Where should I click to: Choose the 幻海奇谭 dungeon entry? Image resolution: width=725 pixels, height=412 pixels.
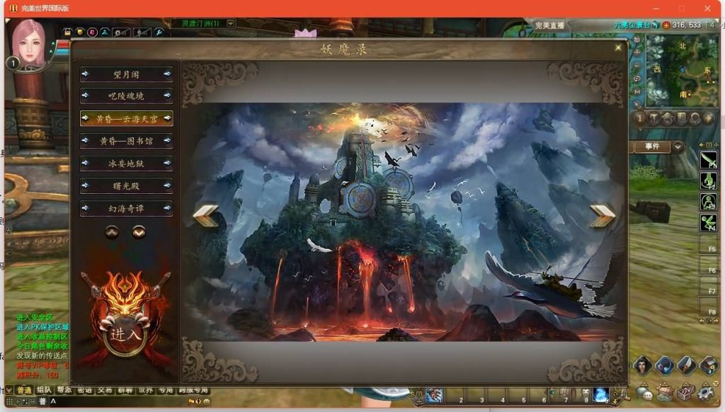(x=127, y=209)
